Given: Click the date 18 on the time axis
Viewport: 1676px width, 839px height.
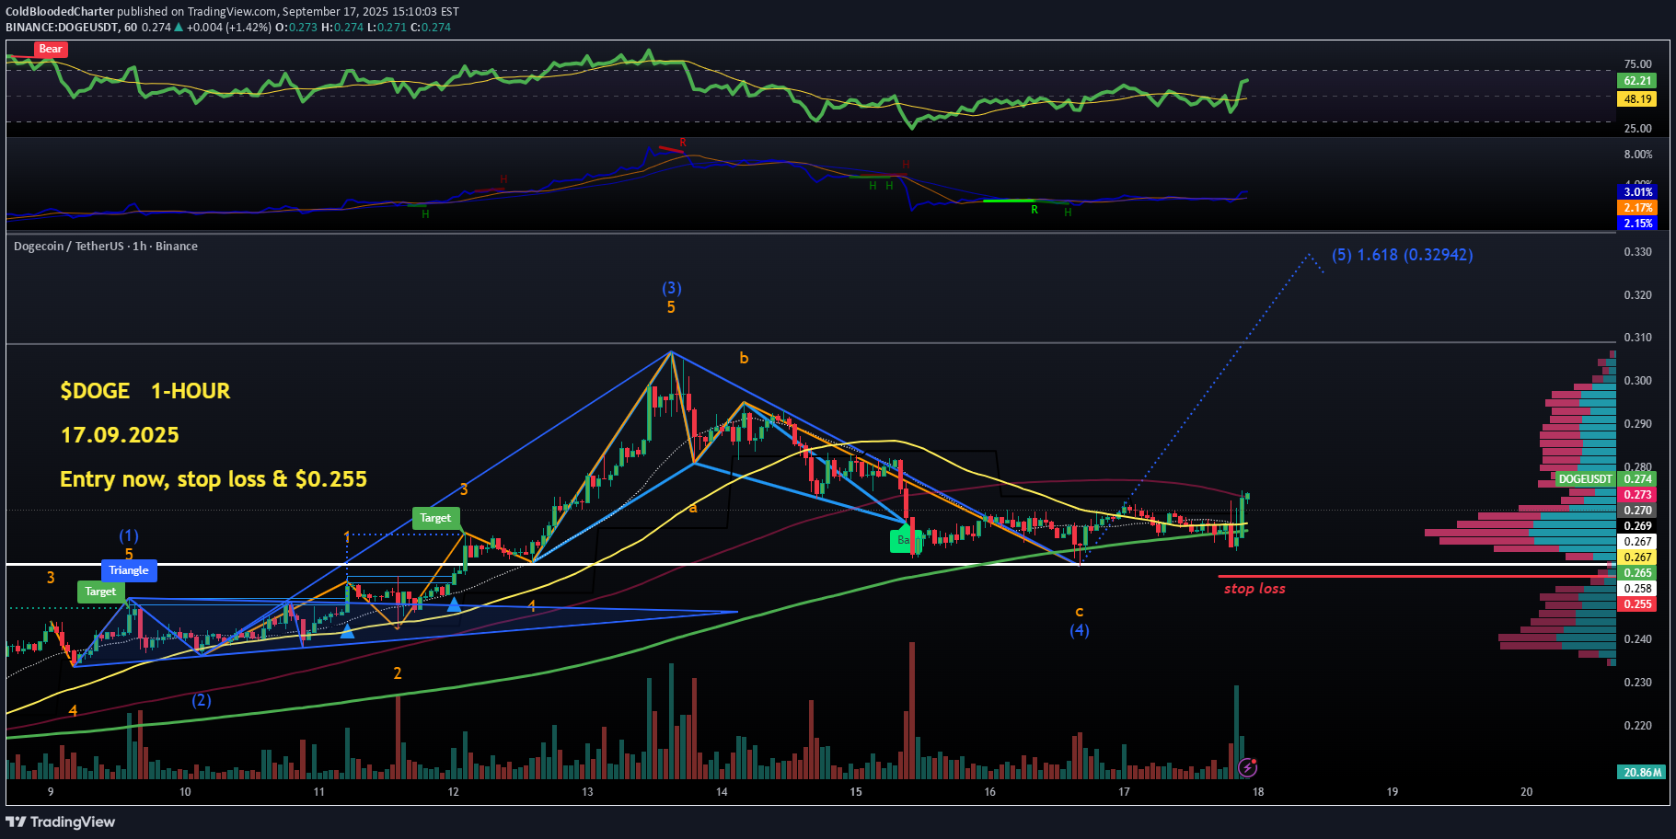Looking at the screenshot, I should coord(1258,792).
